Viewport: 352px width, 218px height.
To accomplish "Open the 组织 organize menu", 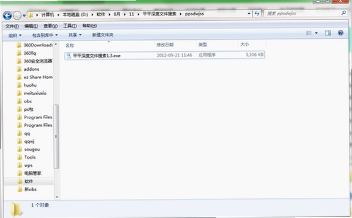I will point(15,35).
